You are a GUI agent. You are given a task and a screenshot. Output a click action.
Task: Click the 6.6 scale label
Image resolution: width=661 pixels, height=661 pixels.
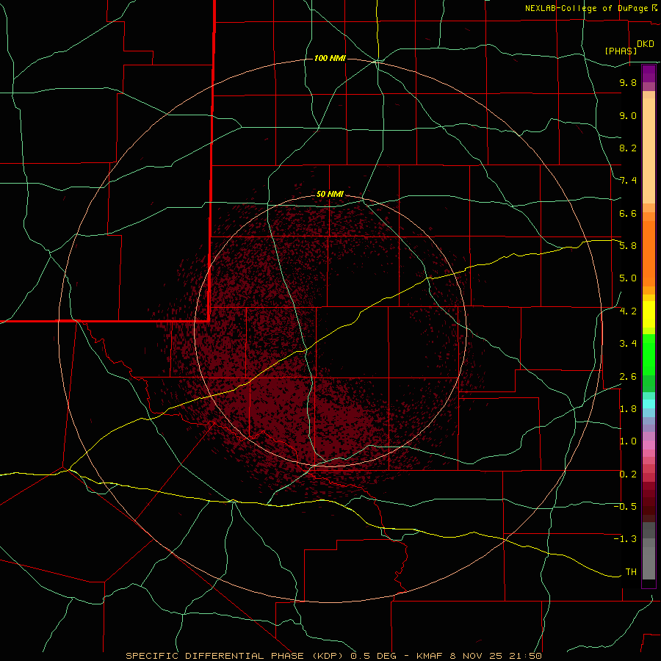628,213
